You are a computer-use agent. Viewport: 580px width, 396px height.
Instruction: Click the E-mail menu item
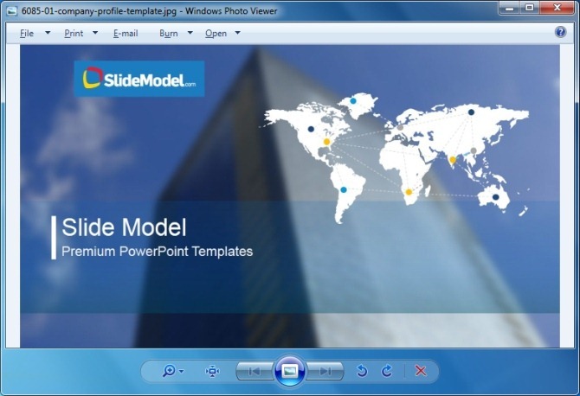pyautogui.click(x=126, y=33)
